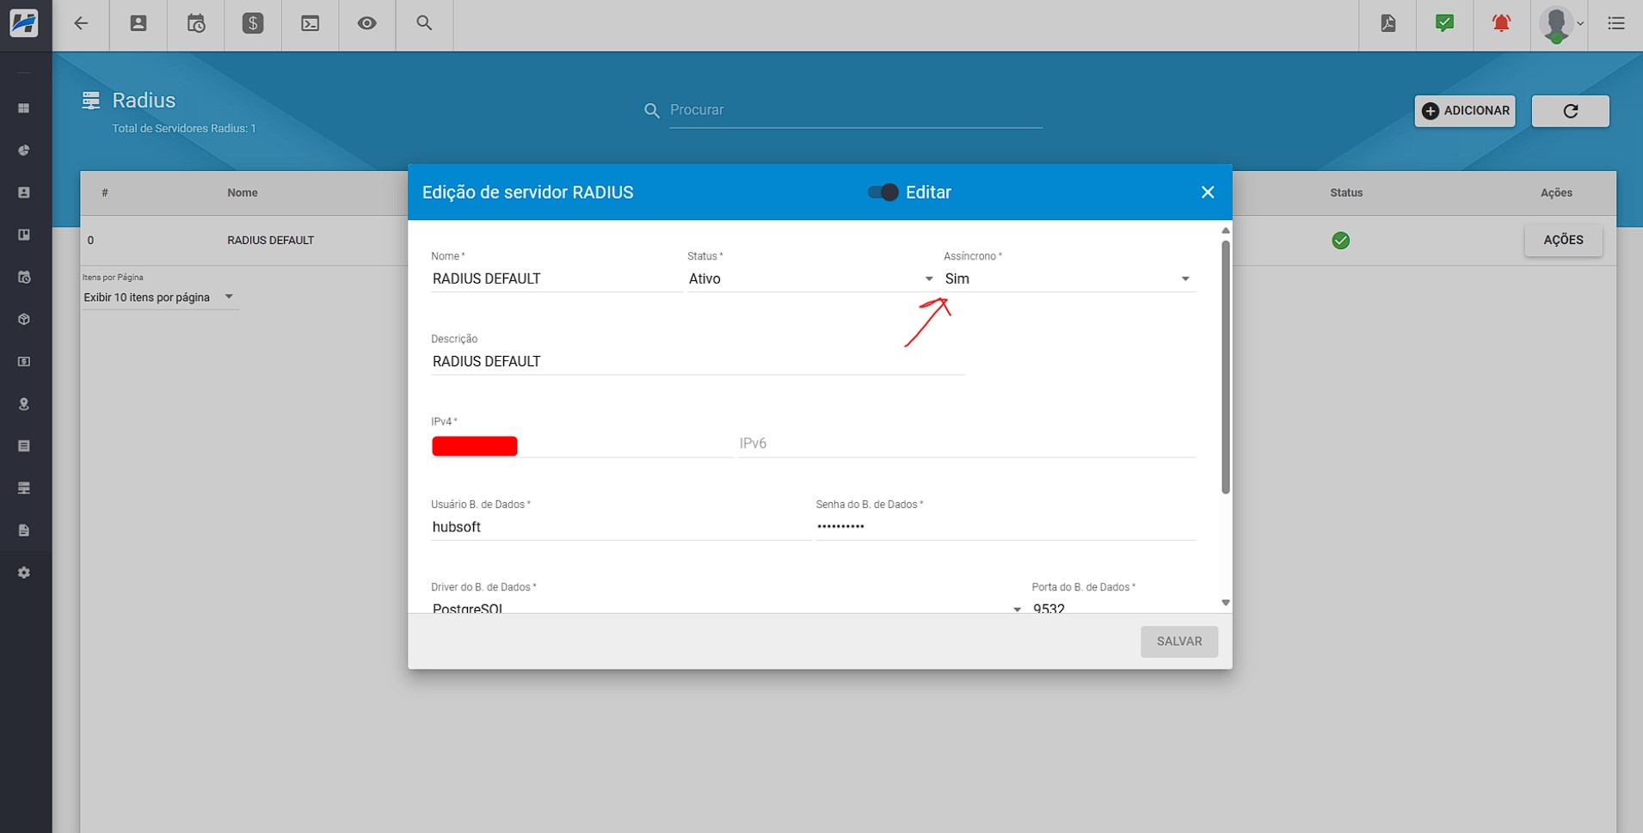Open the PDF document icon
This screenshot has width=1643, height=833.
click(x=1388, y=23)
